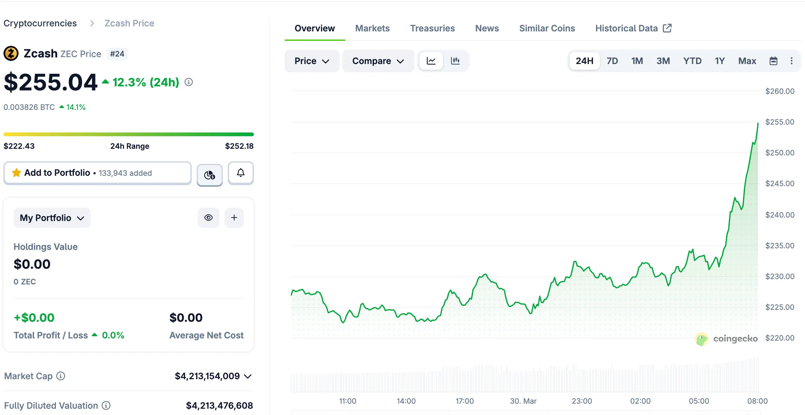The width and height of the screenshot is (805, 415).
Task: Click the 24h Range progress bar
Action: click(x=129, y=134)
